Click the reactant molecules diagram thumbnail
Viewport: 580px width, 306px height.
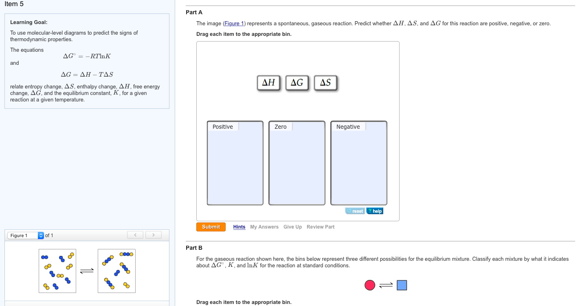[x=57, y=271]
